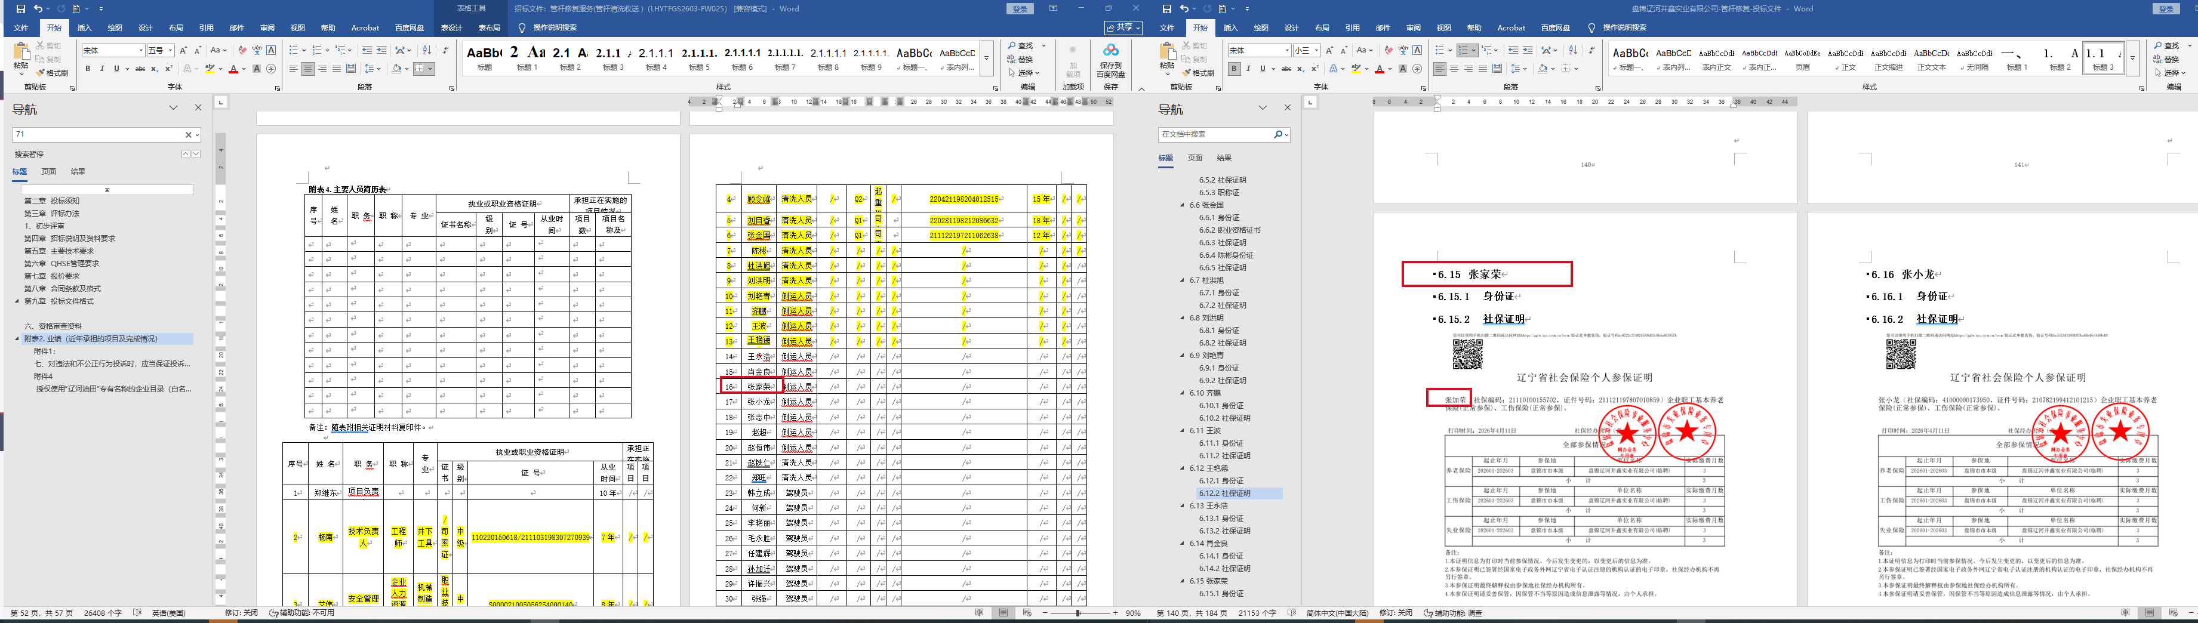Viewport: 2198px width, 623px height.
Task: Click Login button in right window title bar
Action: (x=2166, y=8)
